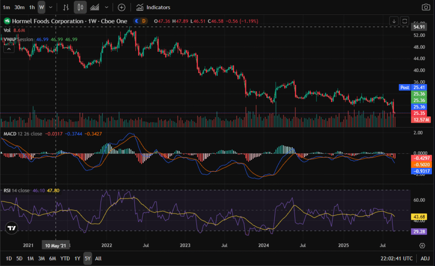Open the Indicators menu

[x=153, y=7]
